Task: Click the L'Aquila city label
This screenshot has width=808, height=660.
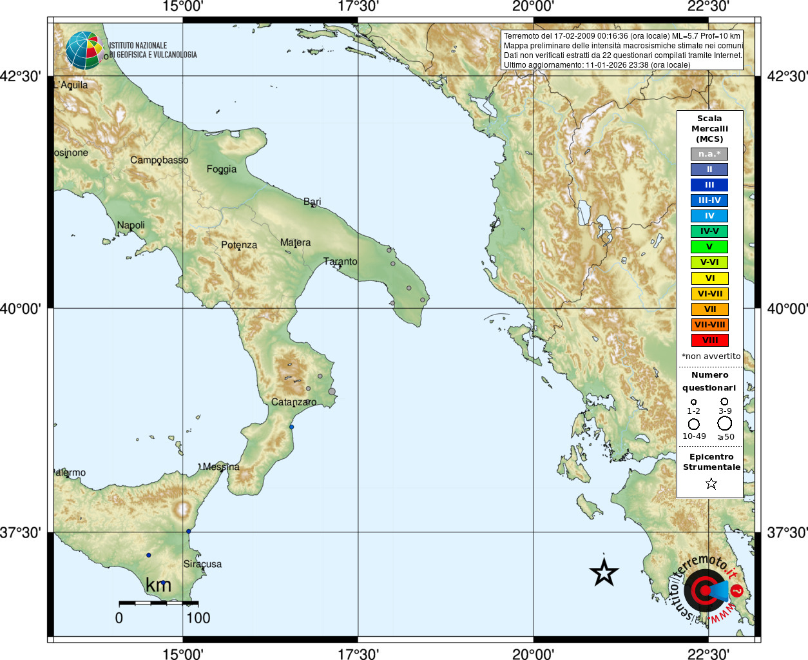Action: click(x=71, y=85)
